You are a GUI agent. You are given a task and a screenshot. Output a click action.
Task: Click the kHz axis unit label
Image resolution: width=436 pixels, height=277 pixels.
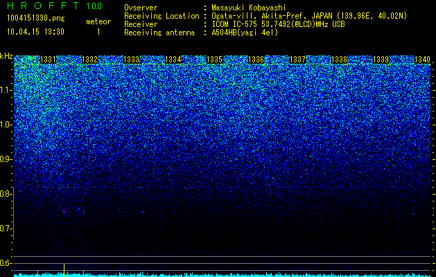pyautogui.click(x=6, y=56)
